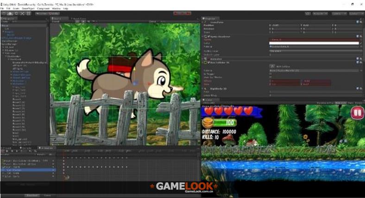Open the Layout dropdown in the toolbar
This screenshot has width=365, height=198.
(357, 13)
